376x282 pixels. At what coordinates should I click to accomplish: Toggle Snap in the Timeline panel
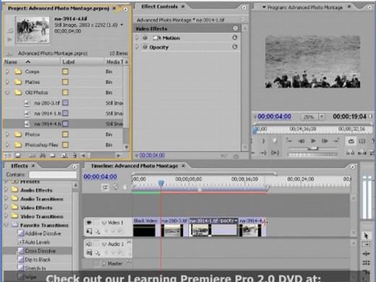coord(106,187)
